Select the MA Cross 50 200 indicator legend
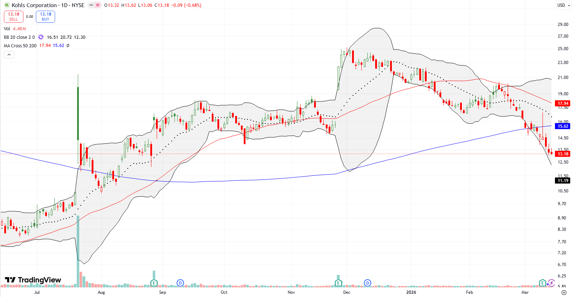572x297 pixels. [x=20, y=46]
